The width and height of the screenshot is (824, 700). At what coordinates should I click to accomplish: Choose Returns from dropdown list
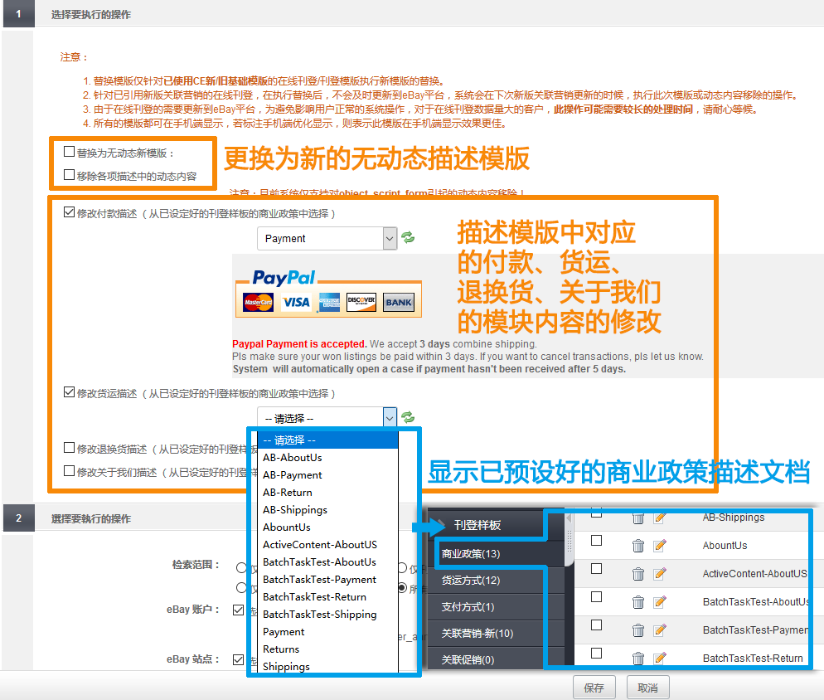[x=328, y=649]
